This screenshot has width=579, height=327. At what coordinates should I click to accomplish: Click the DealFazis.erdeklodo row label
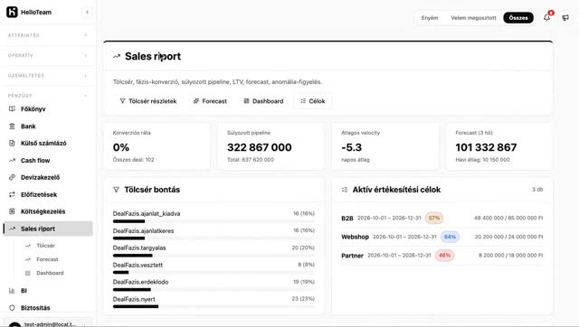[141, 282]
